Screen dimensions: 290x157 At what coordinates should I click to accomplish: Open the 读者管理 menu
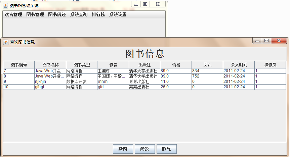point(13,14)
